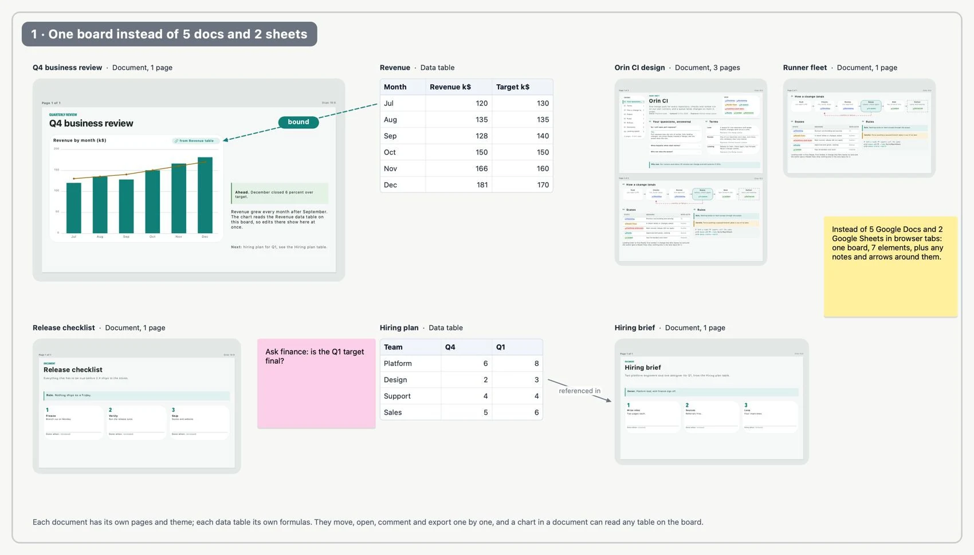This screenshot has width=974, height=555.
Task: Select the 'Runner fleet' title label
Action: point(805,68)
